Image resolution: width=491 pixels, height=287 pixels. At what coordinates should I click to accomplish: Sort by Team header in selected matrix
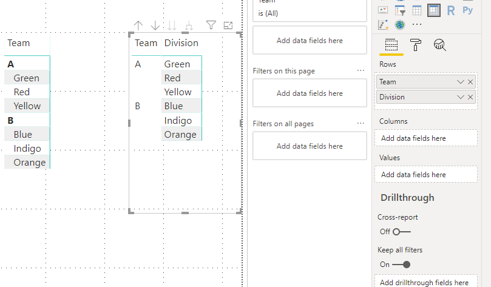(146, 43)
